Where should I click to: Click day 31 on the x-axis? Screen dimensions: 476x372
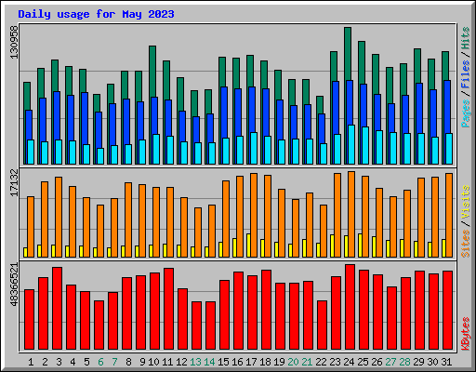point(446,362)
